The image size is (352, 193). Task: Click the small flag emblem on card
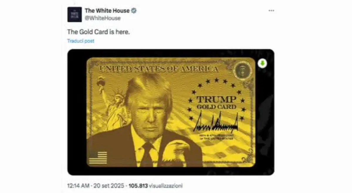[x=98, y=158]
